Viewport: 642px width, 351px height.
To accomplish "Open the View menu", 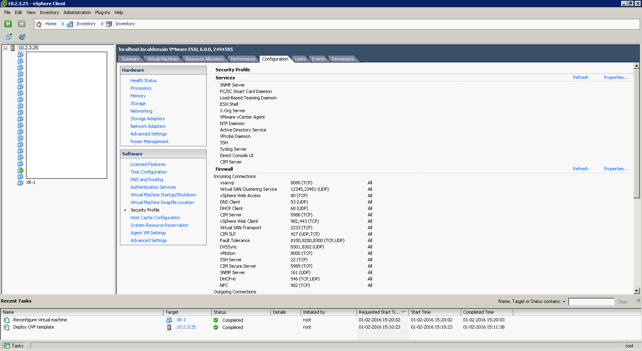I will point(31,12).
